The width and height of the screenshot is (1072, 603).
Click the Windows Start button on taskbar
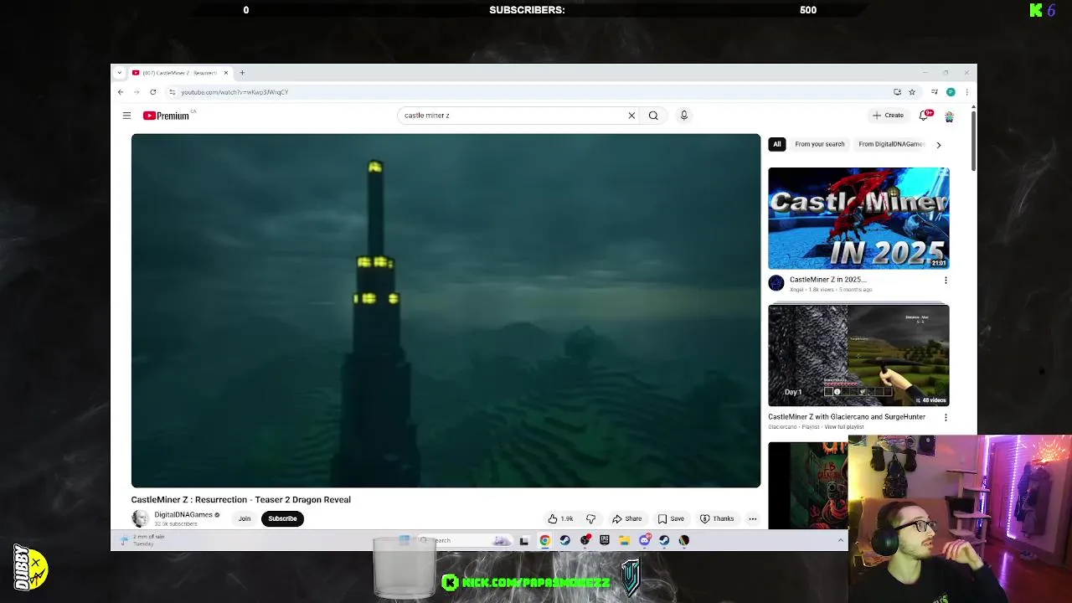click(405, 540)
